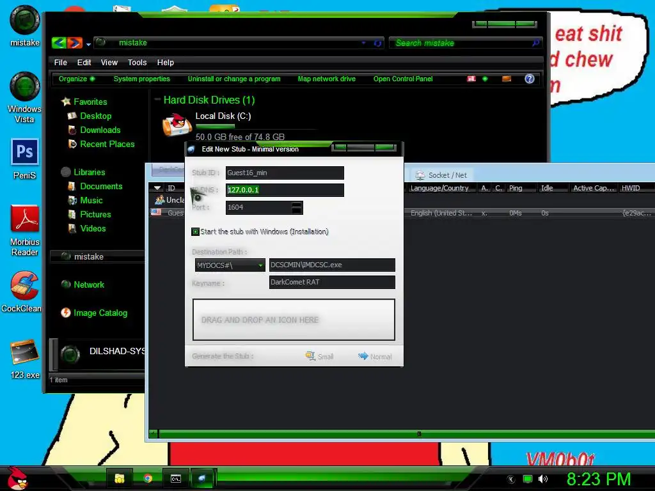Change the view using the toolbar view icon
The image size is (655, 491).
(x=471, y=79)
